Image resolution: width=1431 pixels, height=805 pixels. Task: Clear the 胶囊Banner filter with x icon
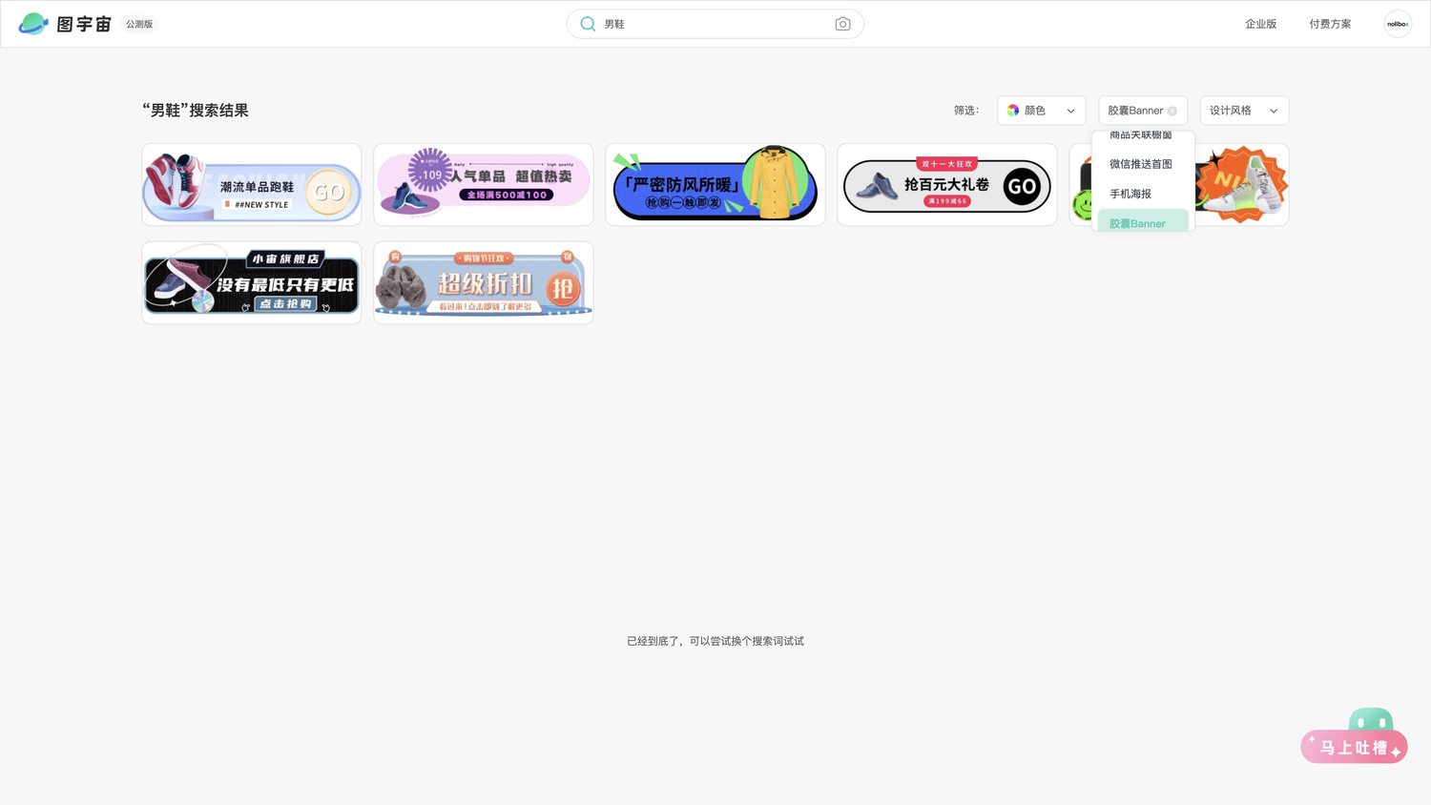coord(1172,112)
